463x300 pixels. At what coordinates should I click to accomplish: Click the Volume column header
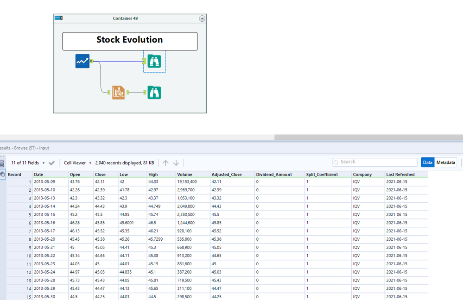184,175
